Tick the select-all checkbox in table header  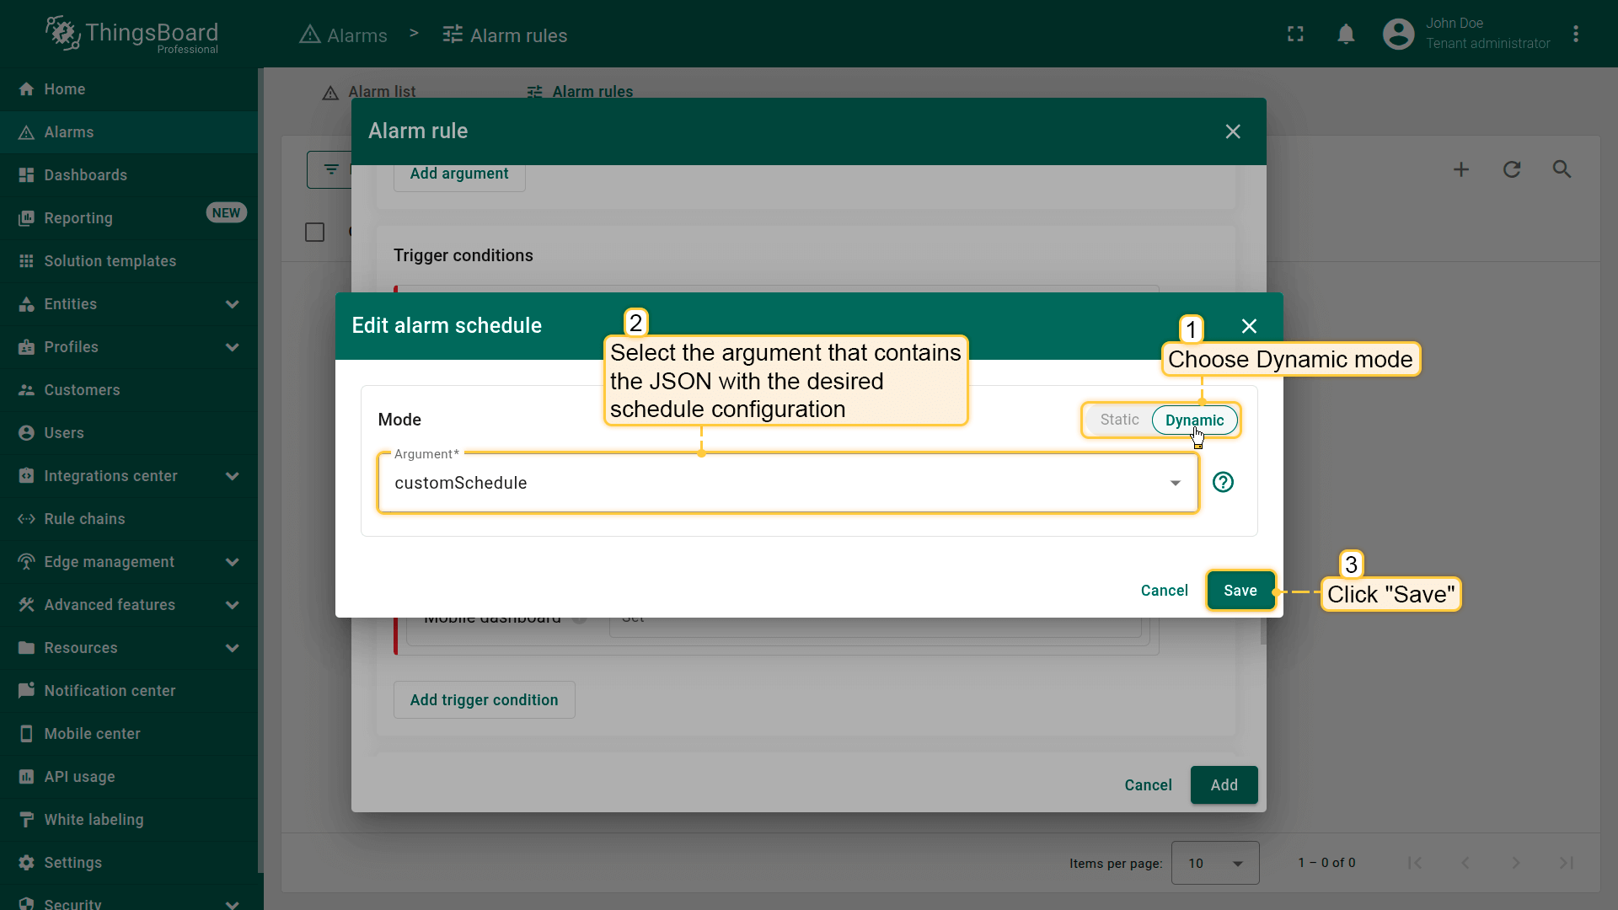pos(314,233)
